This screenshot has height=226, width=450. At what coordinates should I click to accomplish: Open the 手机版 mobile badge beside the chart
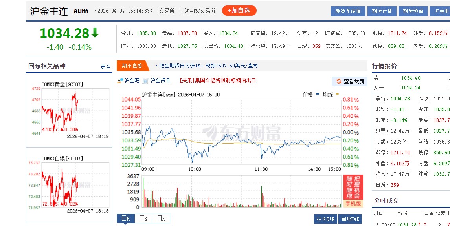354,203
